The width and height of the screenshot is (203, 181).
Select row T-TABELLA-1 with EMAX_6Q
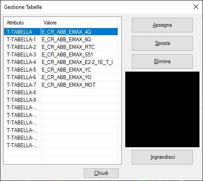pyautogui.click(x=61, y=40)
